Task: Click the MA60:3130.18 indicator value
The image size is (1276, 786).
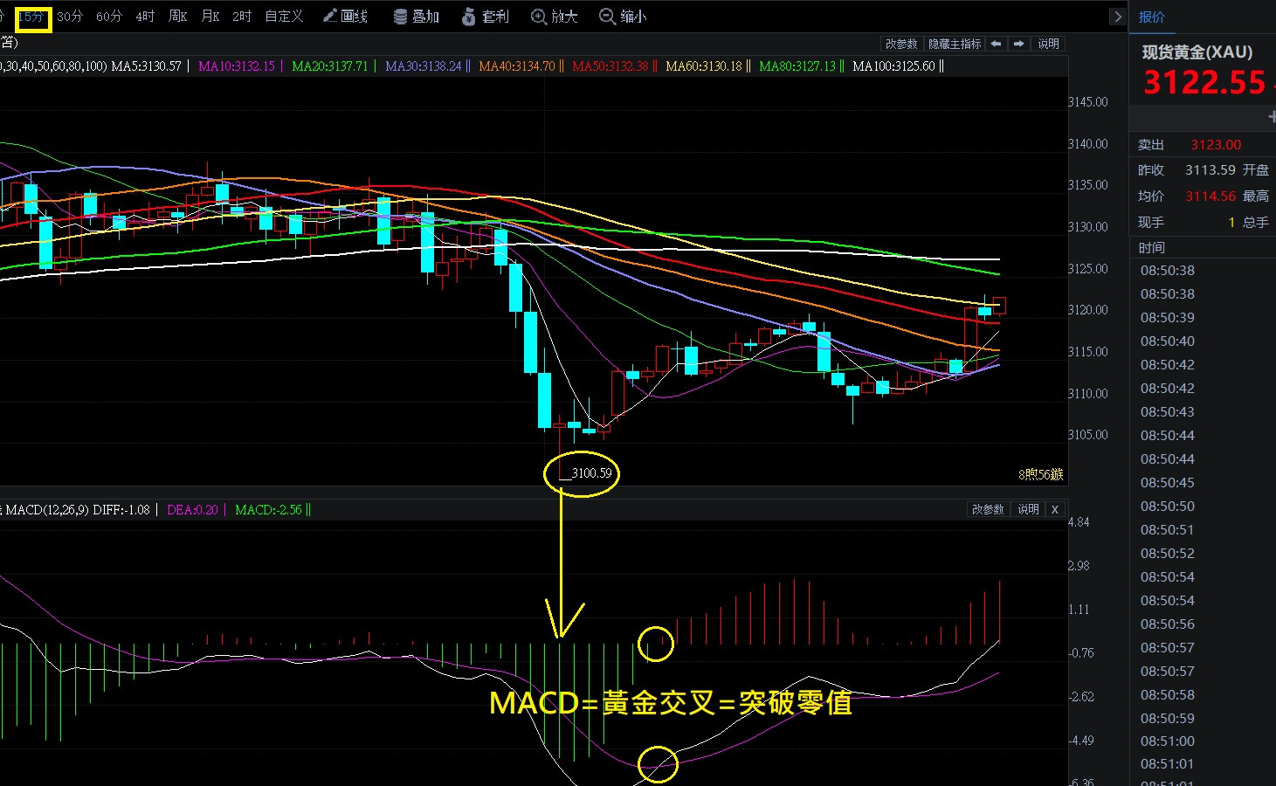Action: coord(704,66)
